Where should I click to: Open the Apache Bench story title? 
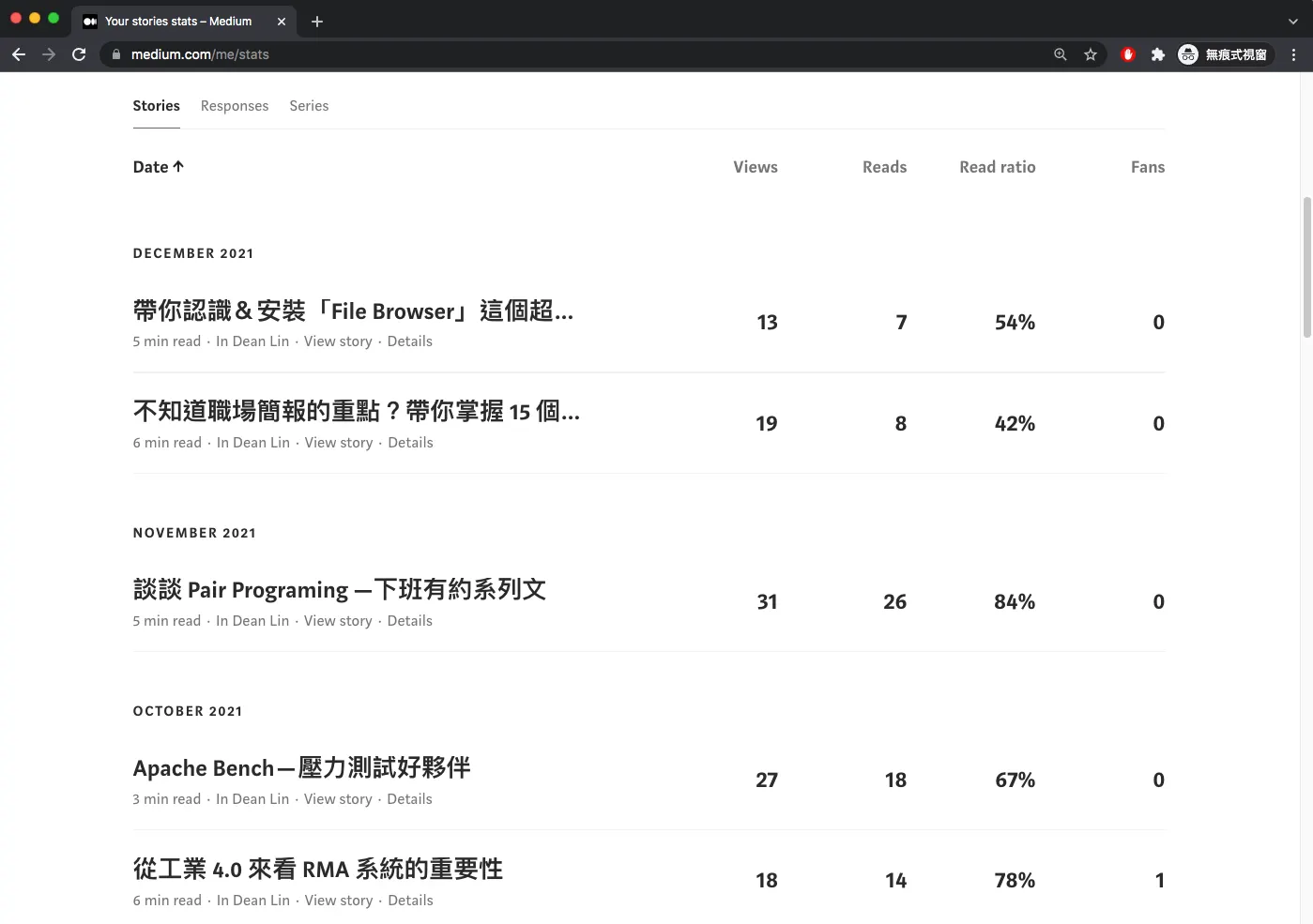point(301,767)
